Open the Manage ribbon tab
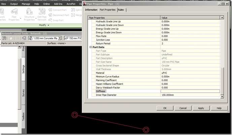The width and height of the screenshot is (232, 135). 26,4
